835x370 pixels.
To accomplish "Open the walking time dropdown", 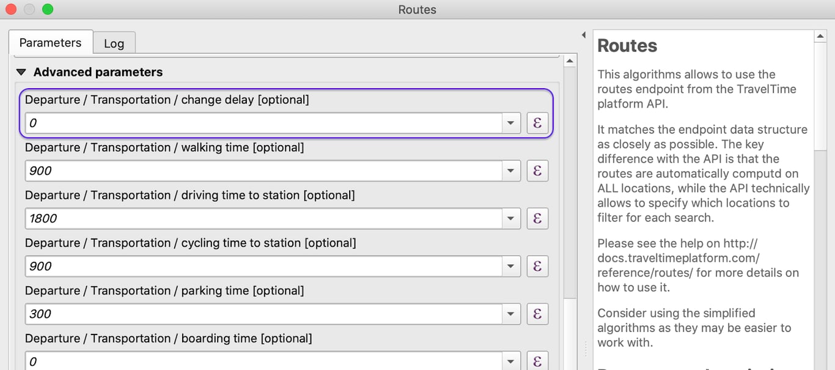I will pos(510,171).
